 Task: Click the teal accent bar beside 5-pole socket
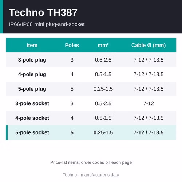[x=7, y=132]
